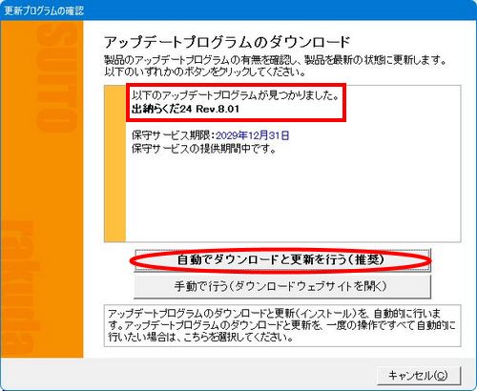Click the 保守サービス期限 label
This screenshot has height=391, width=477.
[171, 135]
